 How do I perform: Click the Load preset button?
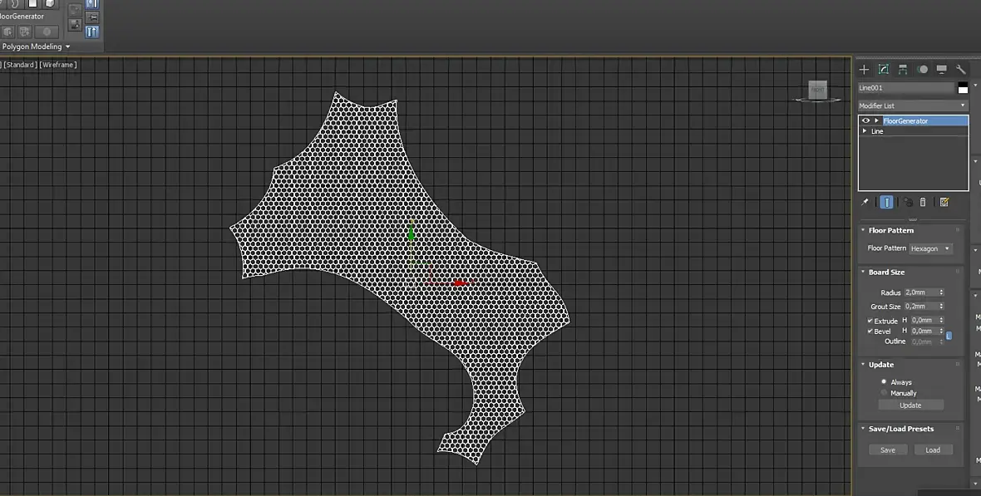tap(933, 449)
